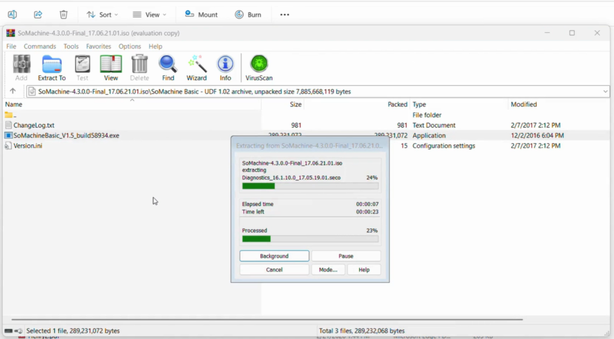The image size is (614, 339).
Task: Click the Processed progress bar
Action: 310,239
